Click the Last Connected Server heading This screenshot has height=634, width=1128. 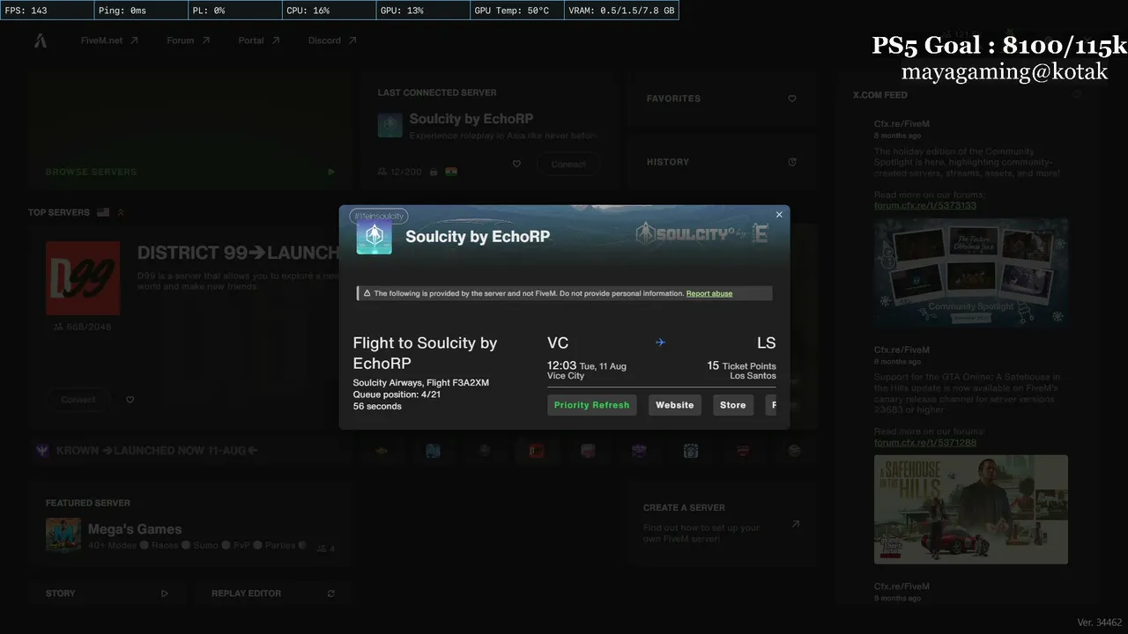coord(437,92)
